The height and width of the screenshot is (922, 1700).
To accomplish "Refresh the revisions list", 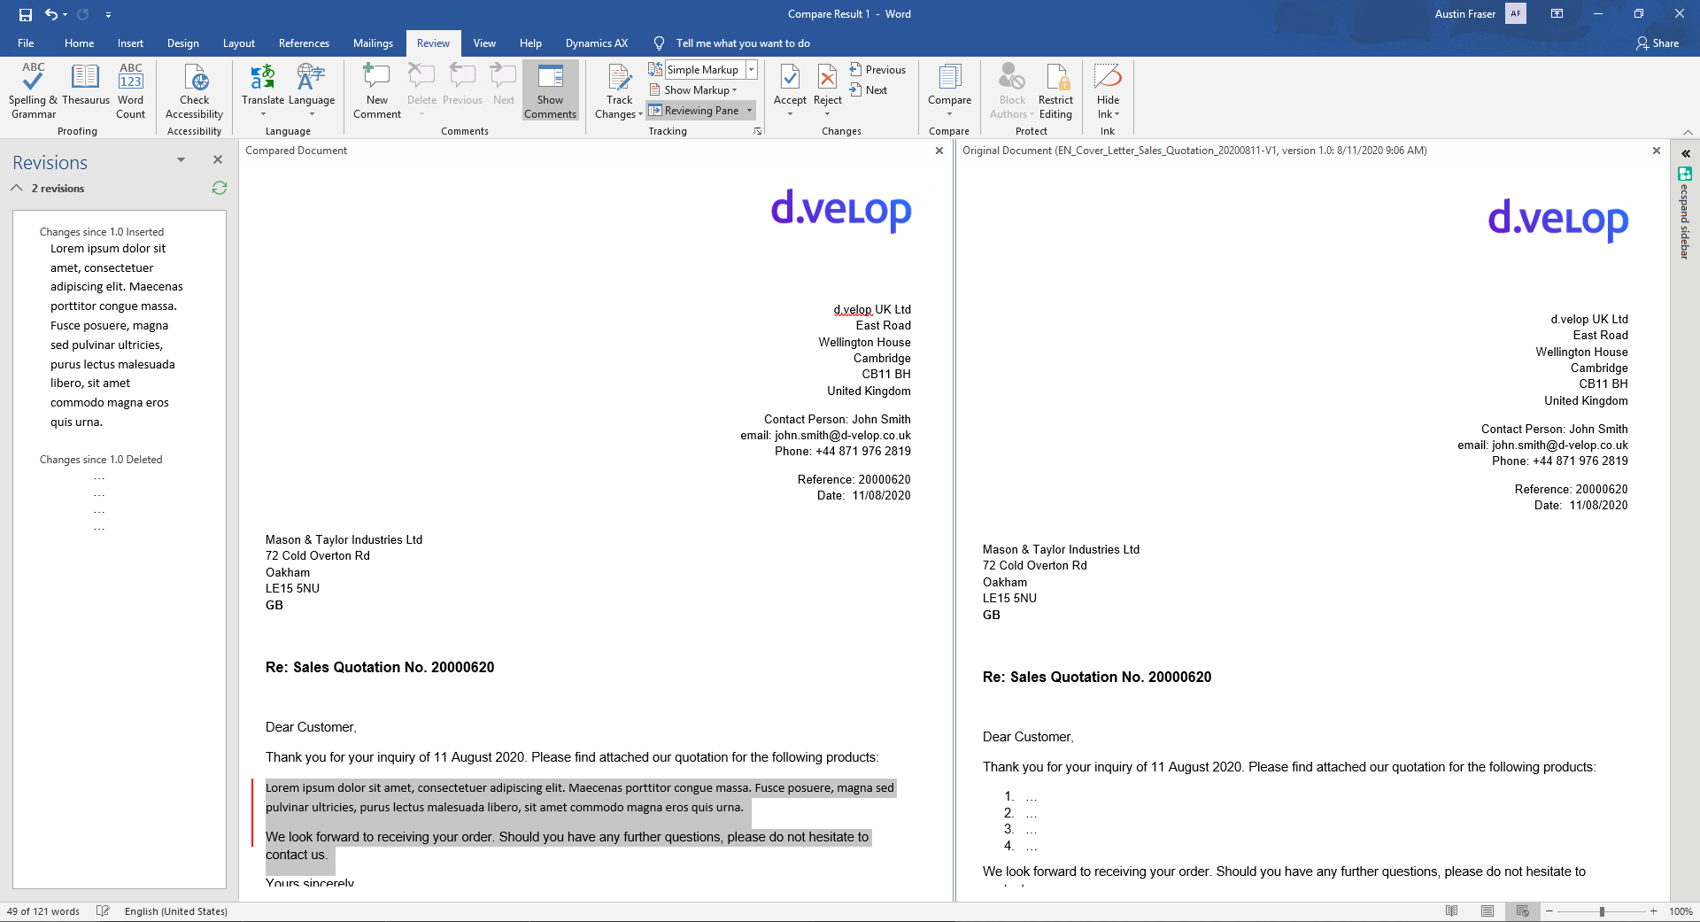I will tap(220, 188).
